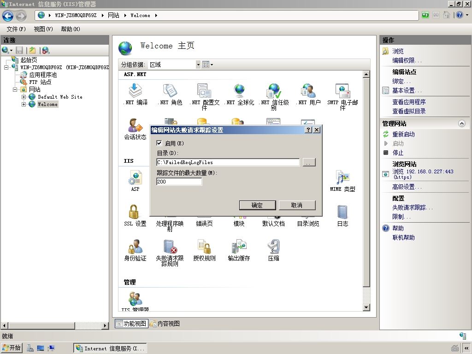Click the disconnect server icon in 连接 toolbar
The height and width of the screenshot is (354, 472).
[x=46, y=50]
